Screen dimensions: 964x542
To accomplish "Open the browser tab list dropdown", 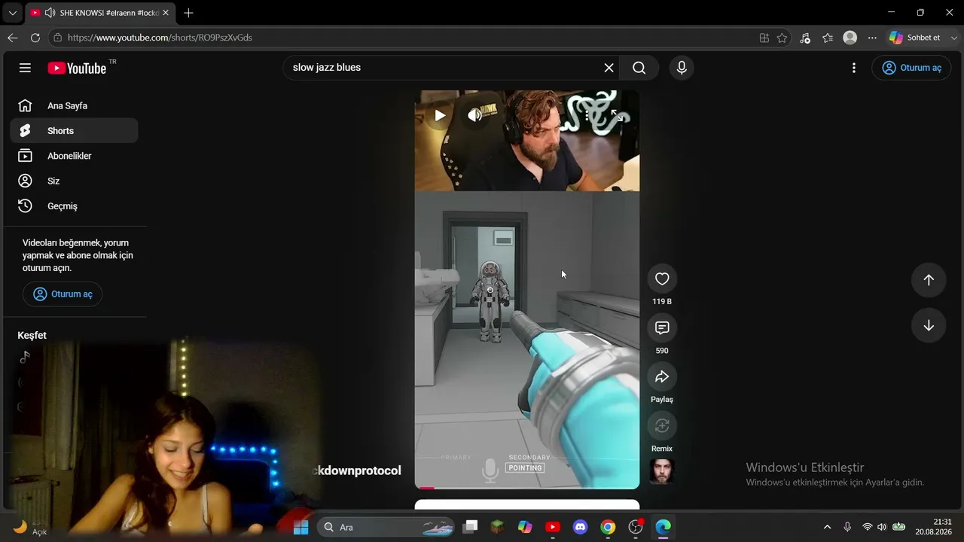I will [x=12, y=13].
